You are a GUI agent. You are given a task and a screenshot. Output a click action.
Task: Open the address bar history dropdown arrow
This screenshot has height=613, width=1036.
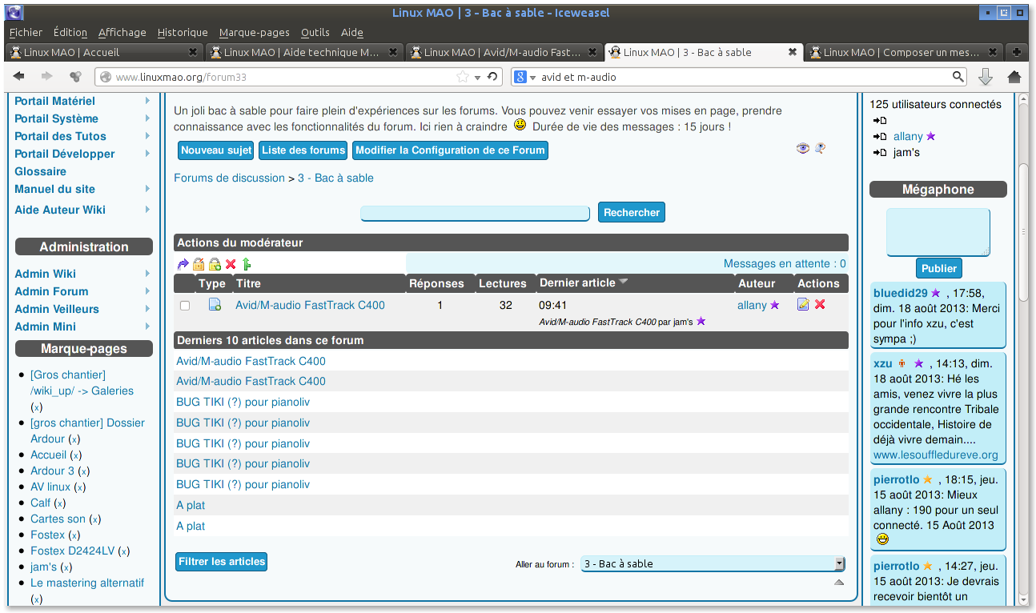pos(478,77)
